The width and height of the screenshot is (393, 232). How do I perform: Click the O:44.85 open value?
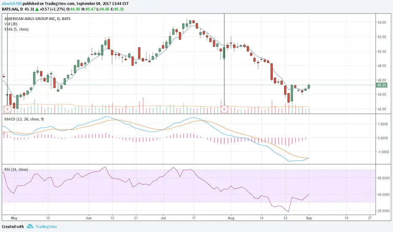(x=73, y=9)
